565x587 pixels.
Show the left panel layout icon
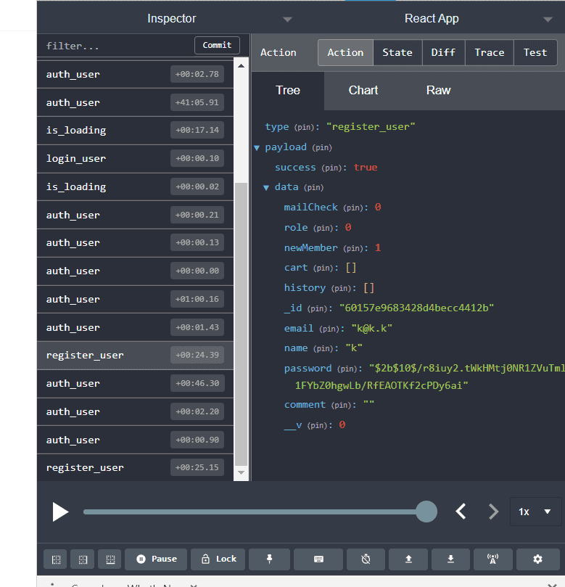[x=56, y=559]
